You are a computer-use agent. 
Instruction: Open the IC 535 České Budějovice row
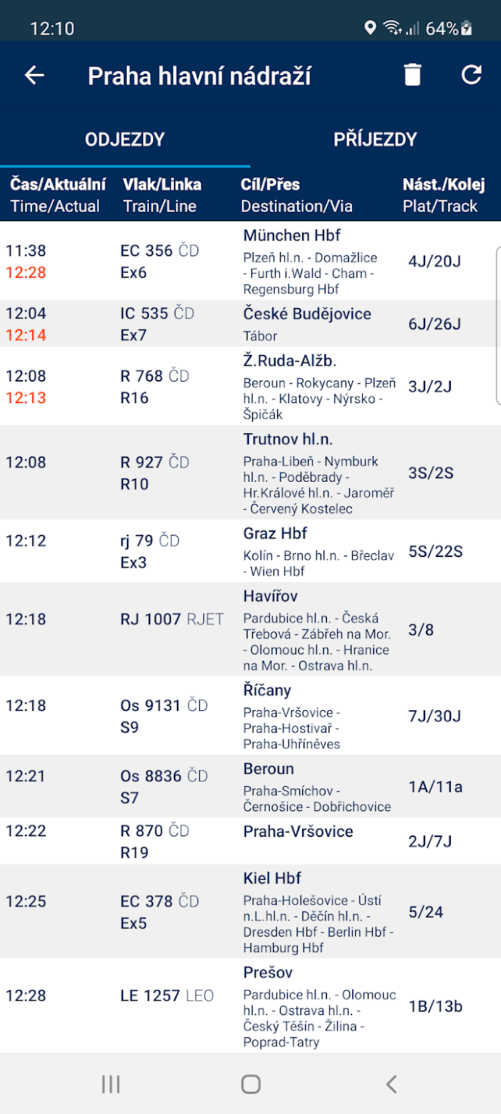[250, 324]
